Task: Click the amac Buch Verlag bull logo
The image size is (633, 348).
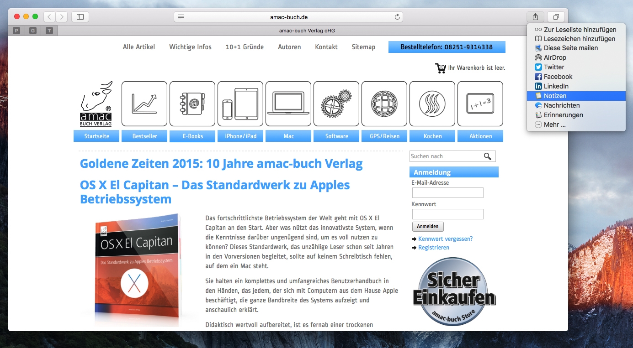Action: tap(96, 104)
